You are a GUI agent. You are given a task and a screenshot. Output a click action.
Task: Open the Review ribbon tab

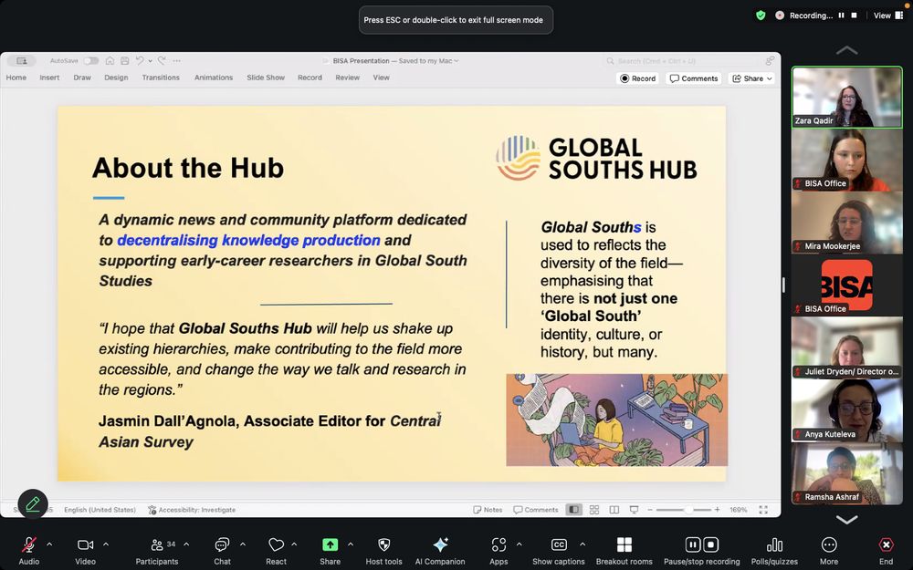pos(348,78)
